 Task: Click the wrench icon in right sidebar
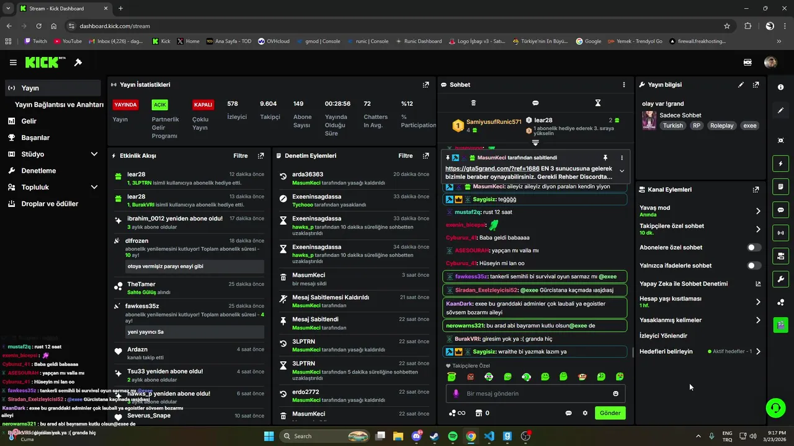(x=780, y=279)
